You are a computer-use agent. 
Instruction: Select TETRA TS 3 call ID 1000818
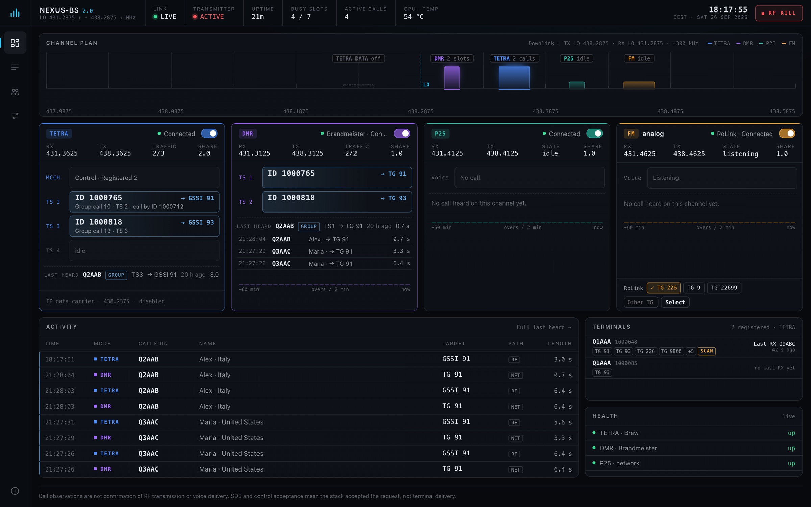tap(144, 226)
